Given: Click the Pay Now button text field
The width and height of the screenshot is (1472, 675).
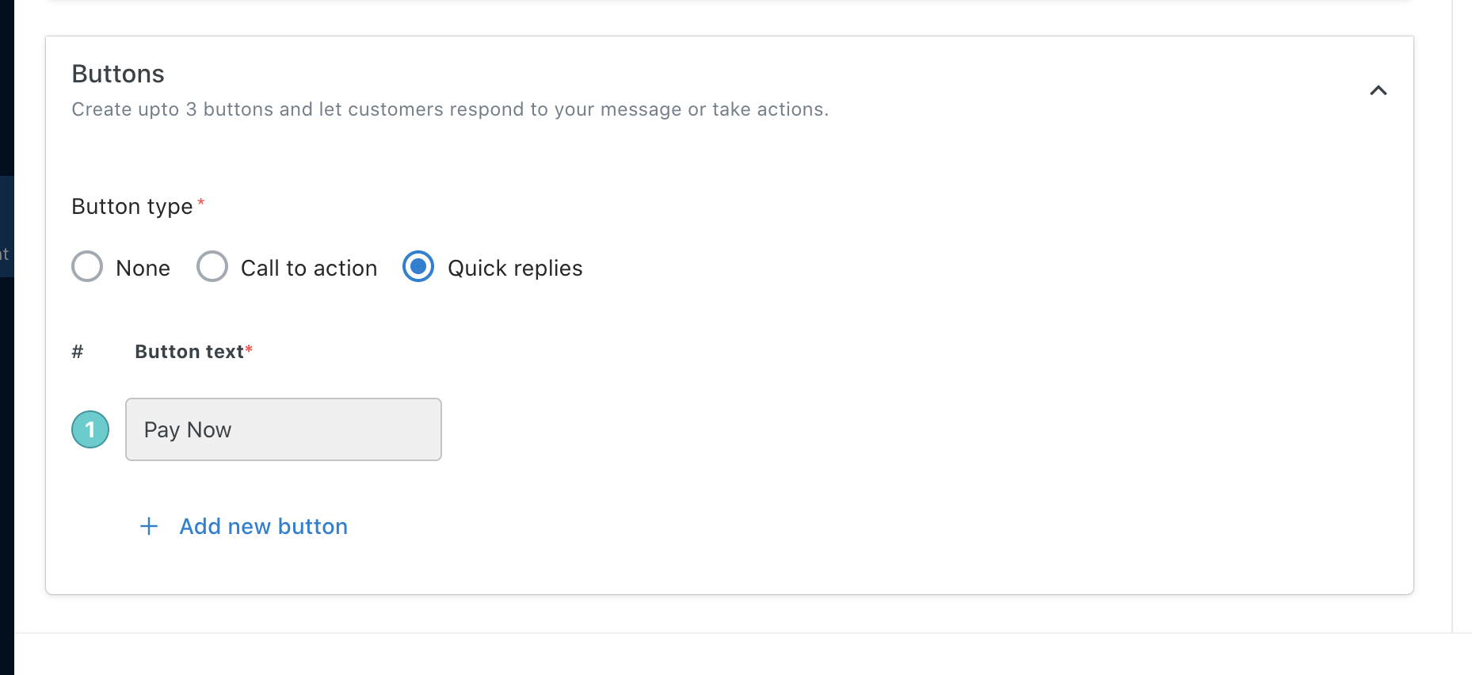Looking at the screenshot, I should pyautogui.click(x=284, y=429).
